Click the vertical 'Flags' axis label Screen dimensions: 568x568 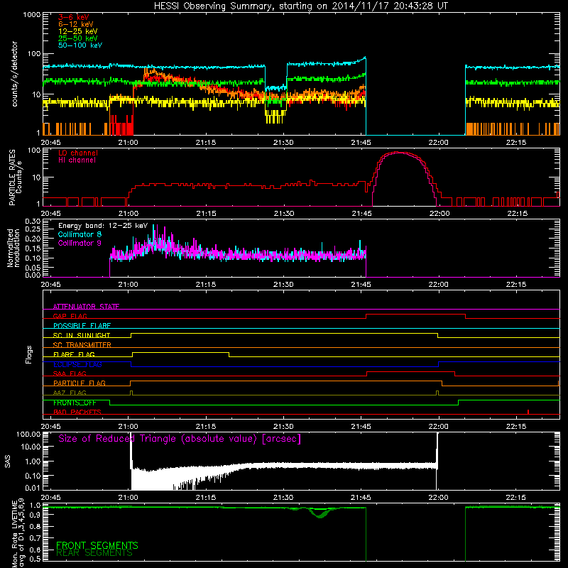point(28,354)
